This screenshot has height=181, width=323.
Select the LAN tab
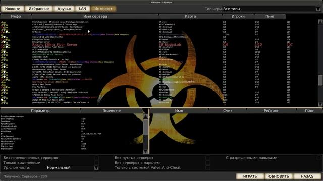tap(82, 9)
